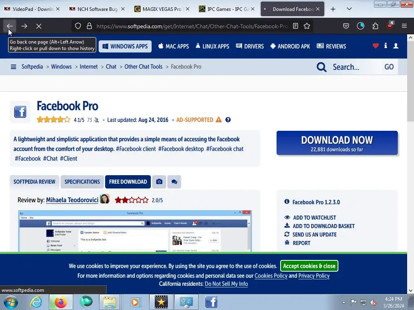The height and width of the screenshot is (310, 414).
Task: Bookmark this page with the star icon
Action: (x=307, y=26)
